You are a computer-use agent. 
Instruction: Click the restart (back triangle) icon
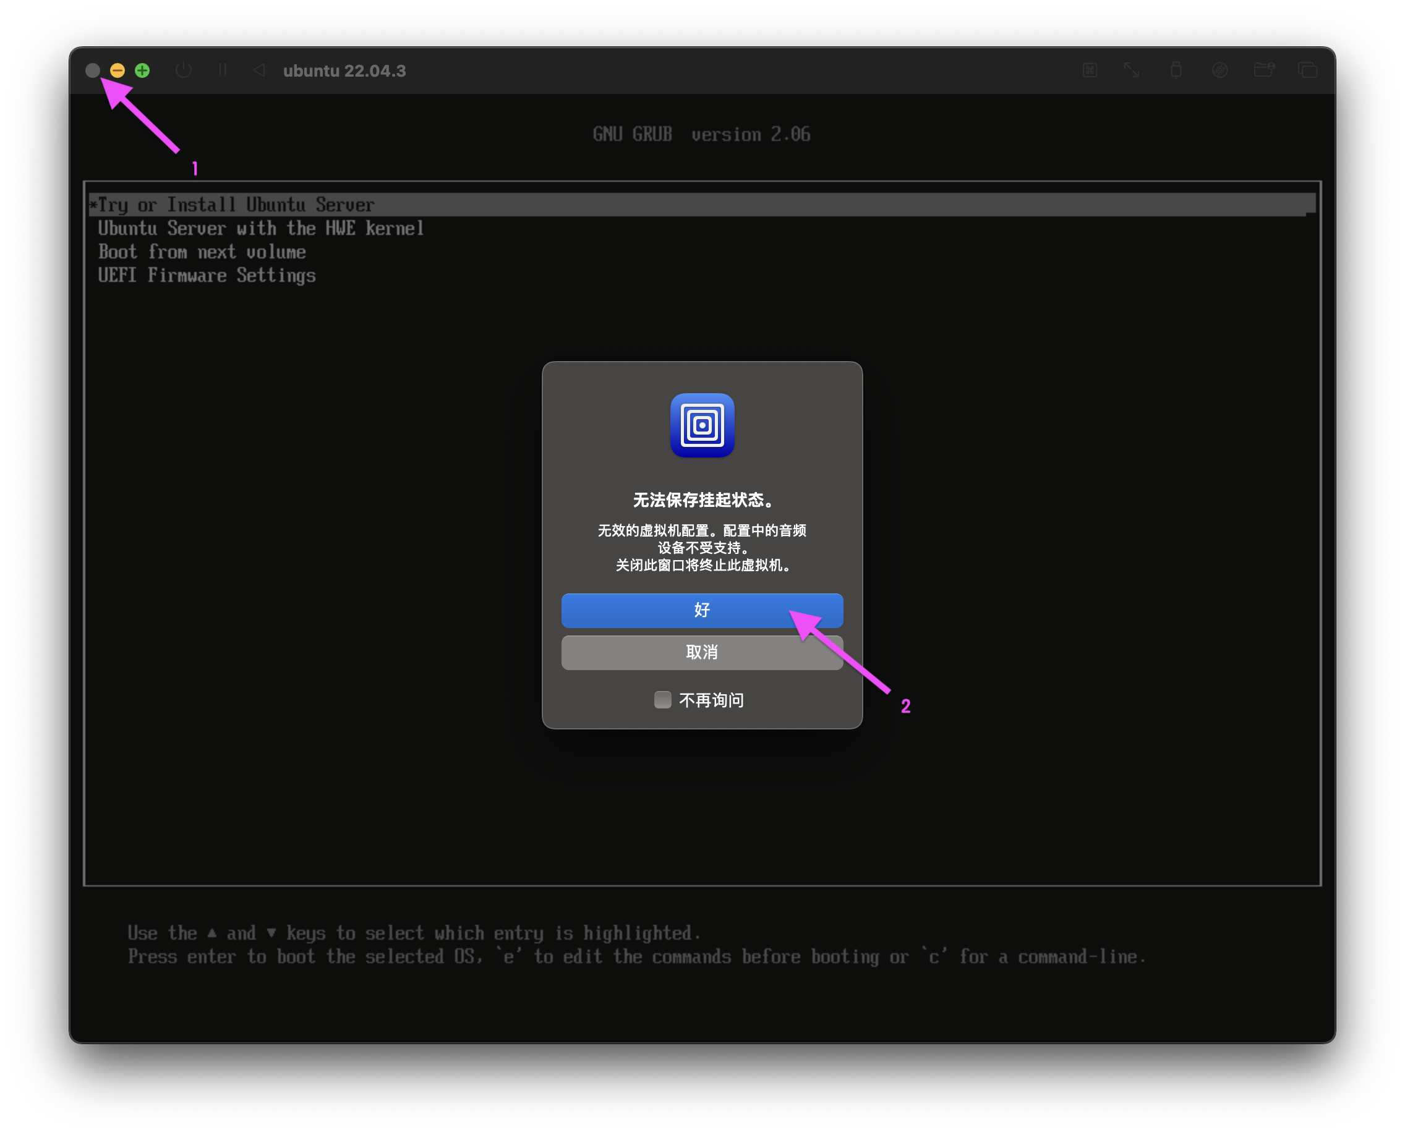(x=259, y=70)
